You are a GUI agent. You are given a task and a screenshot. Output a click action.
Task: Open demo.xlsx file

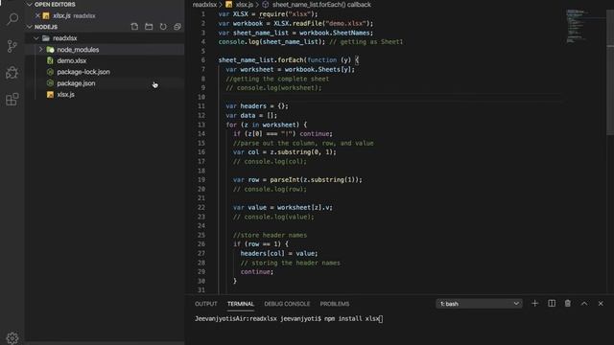72,60
